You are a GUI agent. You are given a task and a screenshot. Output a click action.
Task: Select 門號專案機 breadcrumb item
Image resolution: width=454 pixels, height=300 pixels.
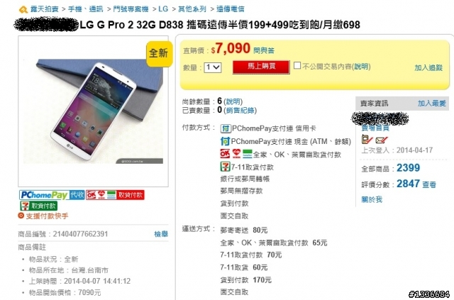pos(131,9)
